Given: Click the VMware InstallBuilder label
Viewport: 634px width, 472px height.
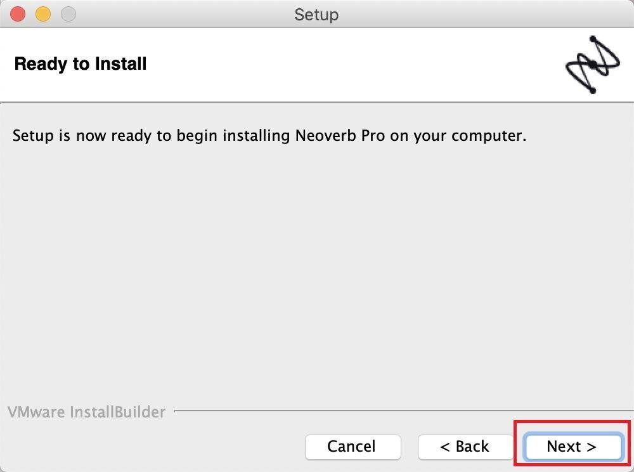Looking at the screenshot, I should tap(86, 412).
